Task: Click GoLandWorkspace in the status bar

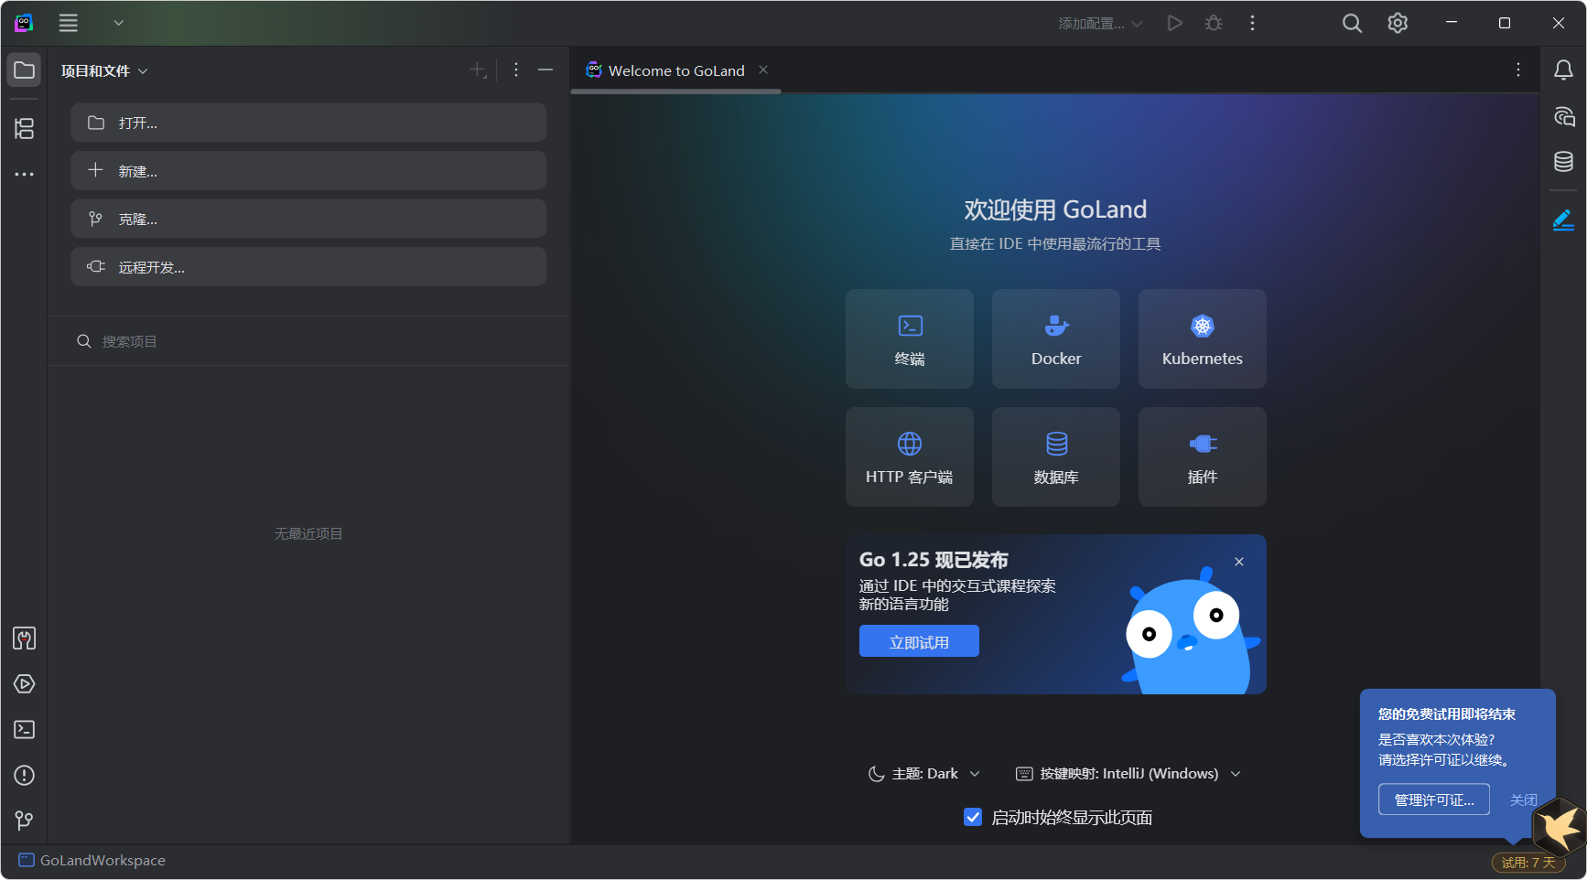Action: coord(92,861)
